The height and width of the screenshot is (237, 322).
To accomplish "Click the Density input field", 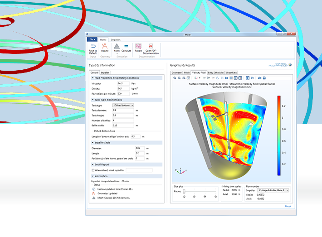I will tap(123, 89).
